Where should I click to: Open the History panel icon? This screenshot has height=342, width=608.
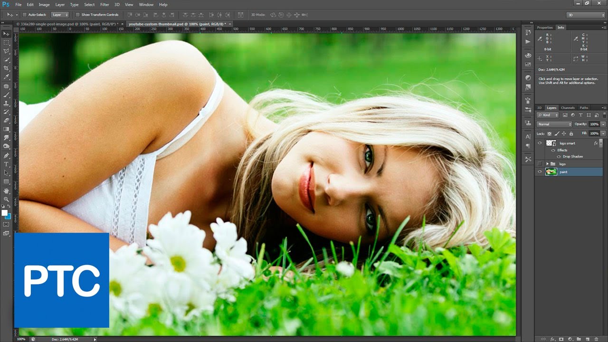click(x=528, y=32)
